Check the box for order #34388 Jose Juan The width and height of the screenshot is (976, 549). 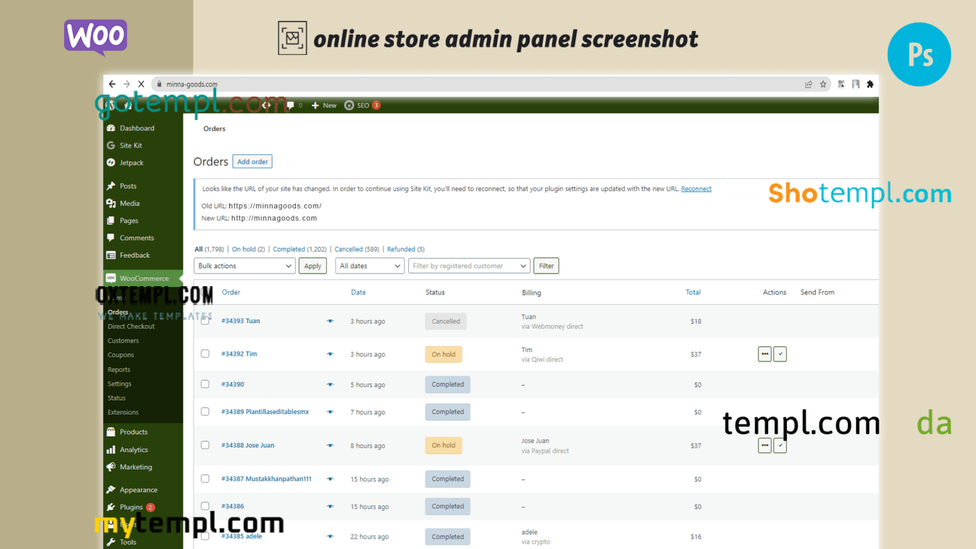click(205, 445)
